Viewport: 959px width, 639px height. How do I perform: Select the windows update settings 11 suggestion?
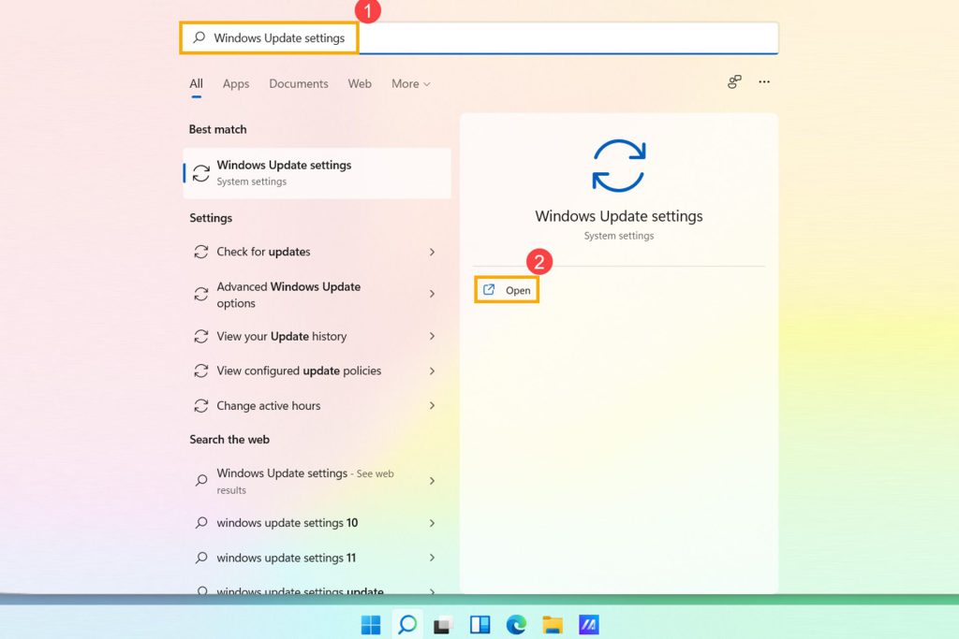pos(286,558)
